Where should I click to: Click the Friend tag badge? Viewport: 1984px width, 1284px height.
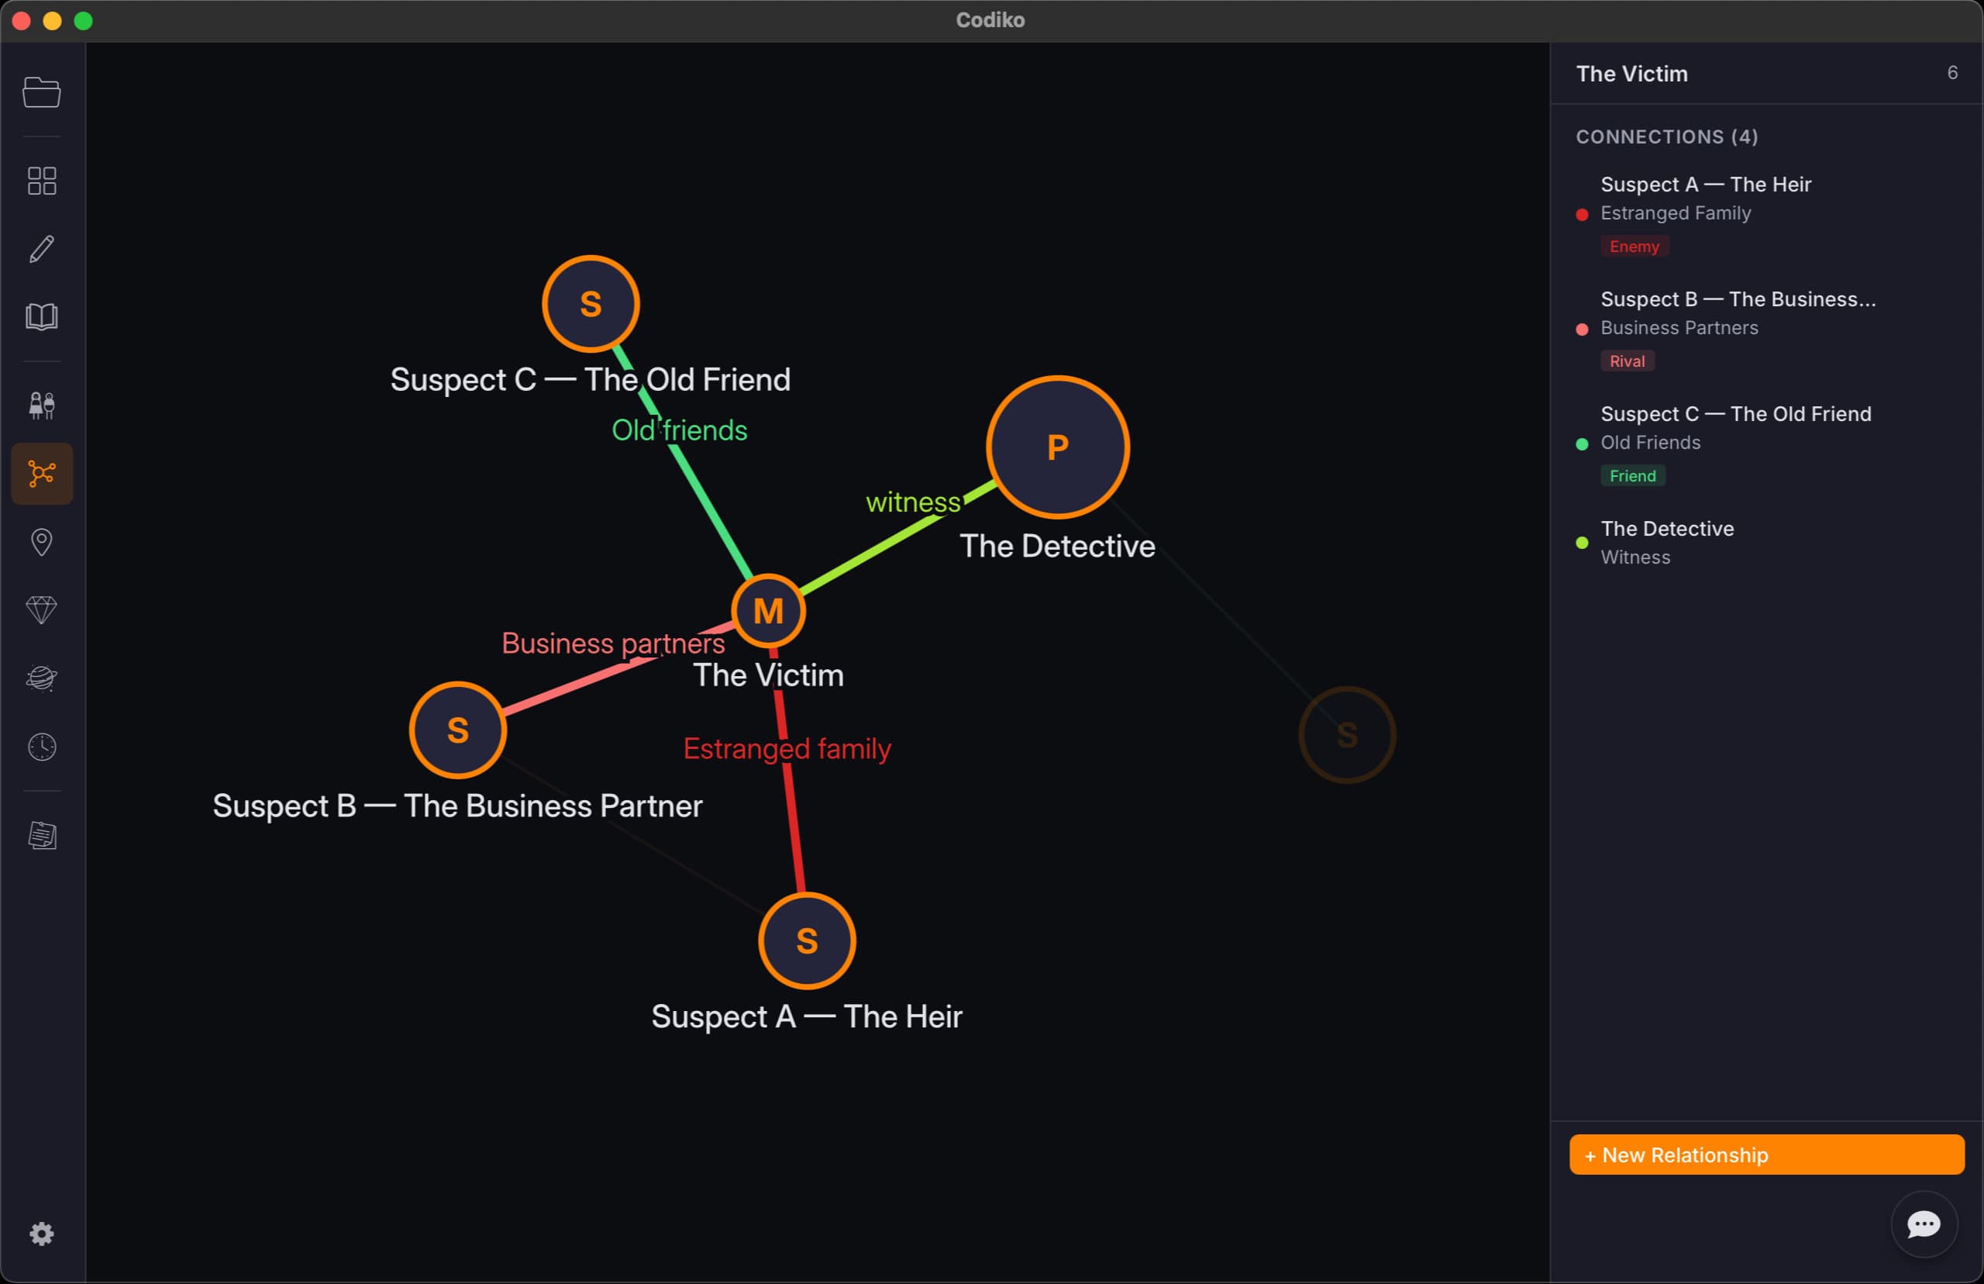[x=1632, y=475]
